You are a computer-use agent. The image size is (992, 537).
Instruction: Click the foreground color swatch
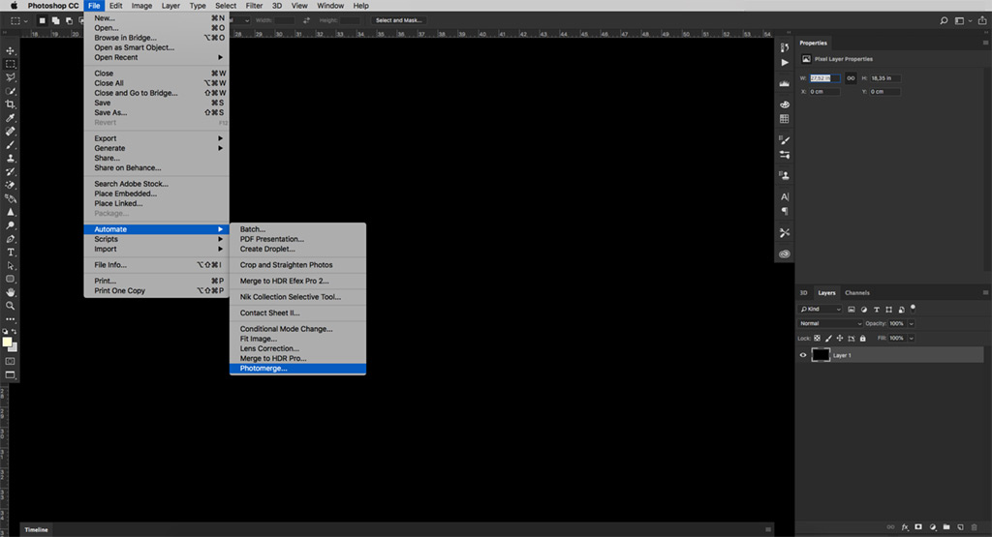[8, 342]
